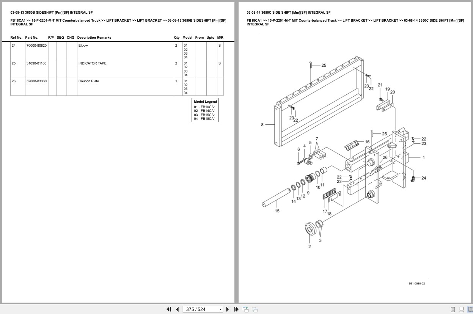Click the greyed go-to-next-view icon

(255, 309)
